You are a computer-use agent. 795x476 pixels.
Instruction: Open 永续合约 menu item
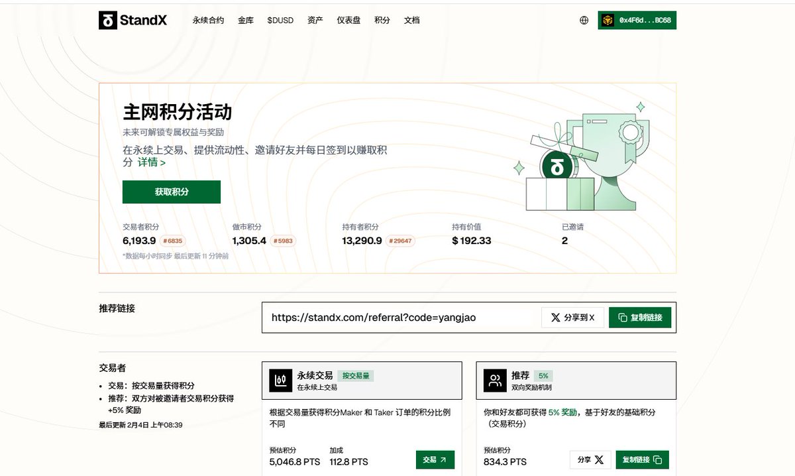[208, 21]
